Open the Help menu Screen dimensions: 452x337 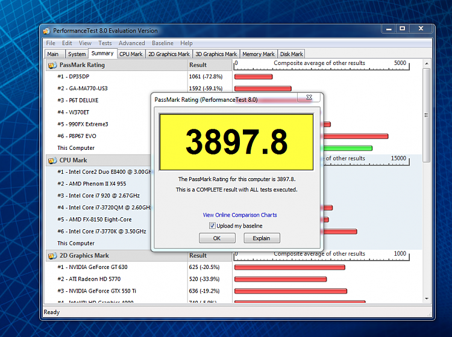pos(186,43)
